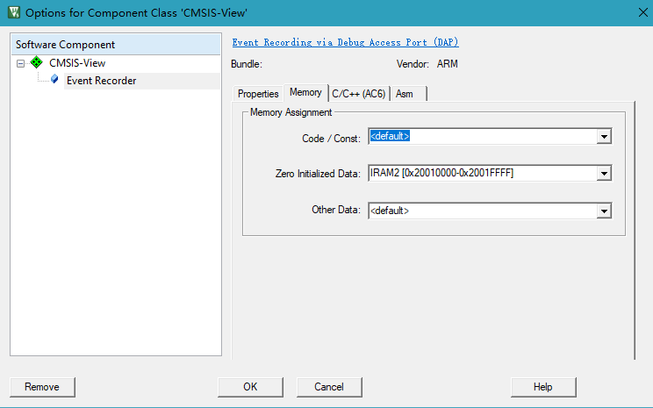Select the CMSIS-View component class label
The width and height of the screenshot is (653, 408).
(x=77, y=63)
